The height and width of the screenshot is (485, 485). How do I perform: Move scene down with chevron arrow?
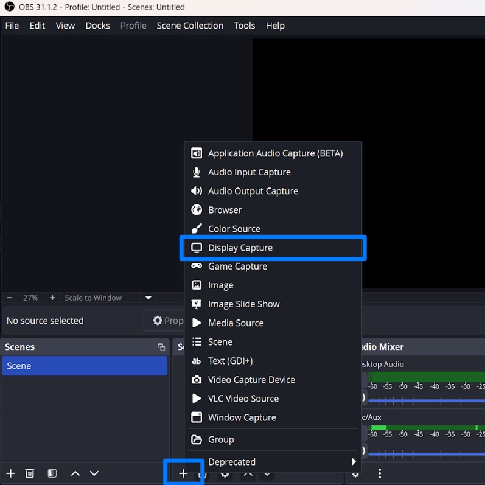[x=94, y=473]
